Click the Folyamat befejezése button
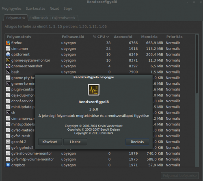 (x=180, y=176)
